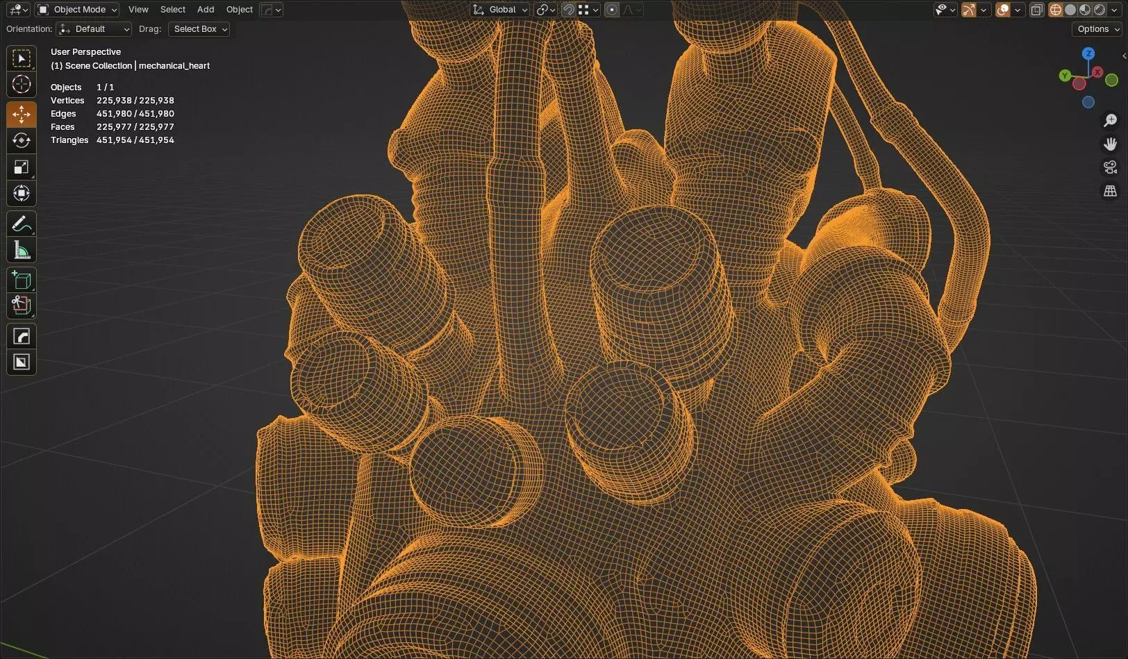
Task: Click the green Y axis gizmo handle
Action: point(1065,76)
